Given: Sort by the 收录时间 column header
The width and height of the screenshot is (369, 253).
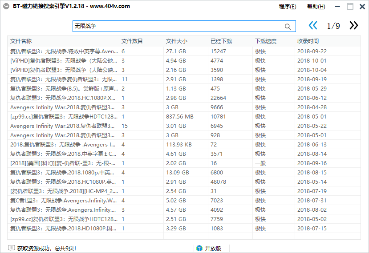Looking at the screenshot, I should click(308, 41).
